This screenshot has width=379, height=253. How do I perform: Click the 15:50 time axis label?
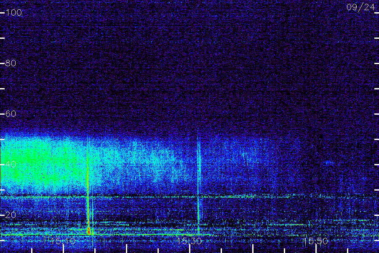(316, 241)
